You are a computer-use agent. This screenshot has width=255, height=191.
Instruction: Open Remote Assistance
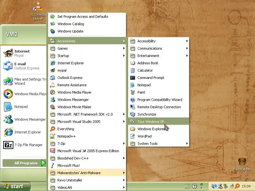[x=87, y=85]
